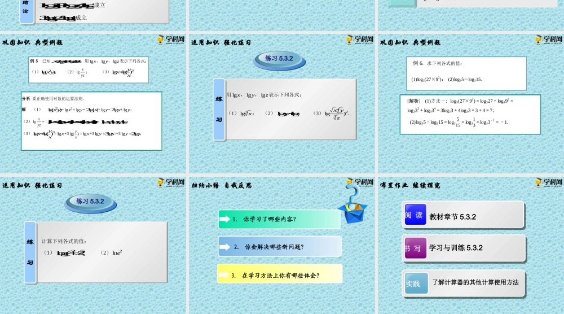Screen dimensions: 564x314
Task: Click the 分析 要正确使用对数的运算法则 line
Action: pyautogui.click(x=53, y=98)
